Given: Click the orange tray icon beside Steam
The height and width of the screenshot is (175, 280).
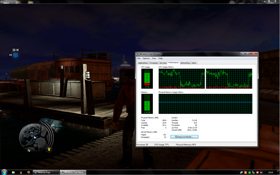Looking at the screenshot, I should 246,173.
